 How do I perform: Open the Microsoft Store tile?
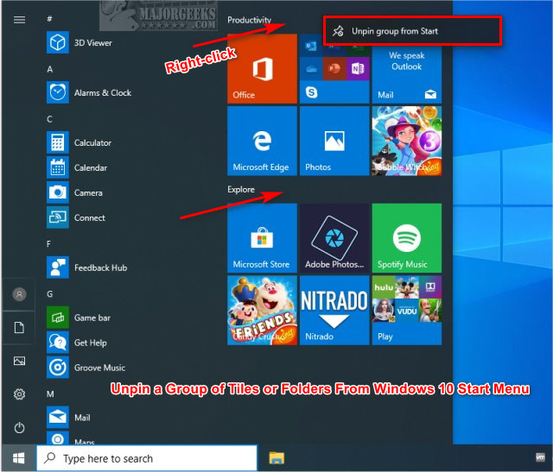click(x=262, y=238)
